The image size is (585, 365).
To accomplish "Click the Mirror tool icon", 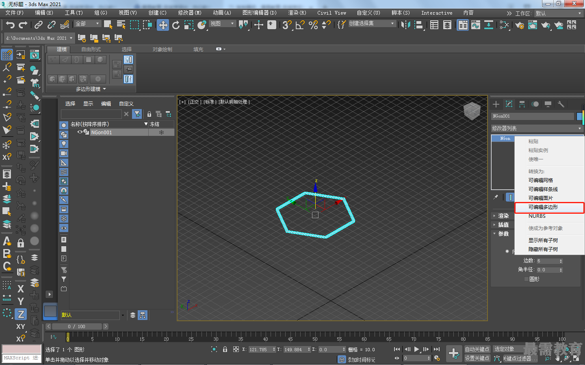I will pos(405,25).
